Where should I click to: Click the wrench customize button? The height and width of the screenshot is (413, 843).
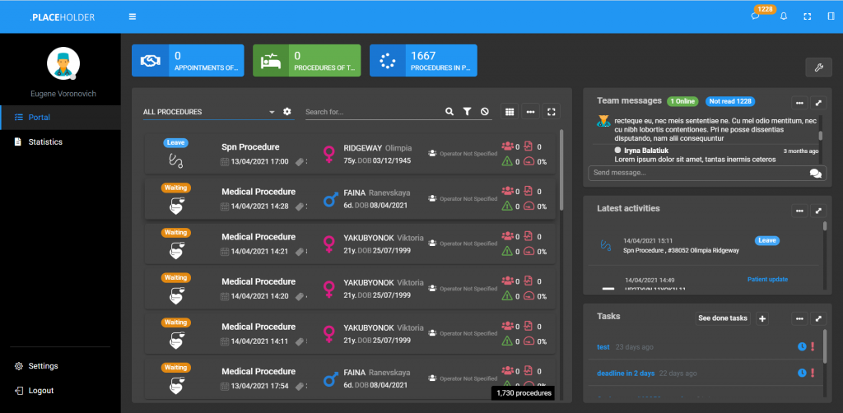click(x=818, y=67)
